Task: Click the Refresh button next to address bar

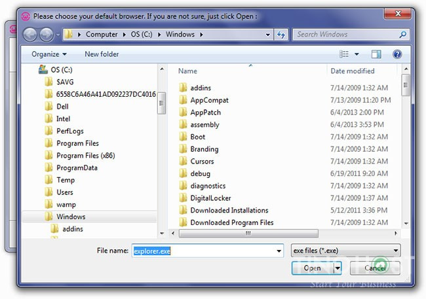Action: pyautogui.click(x=281, y=35)
